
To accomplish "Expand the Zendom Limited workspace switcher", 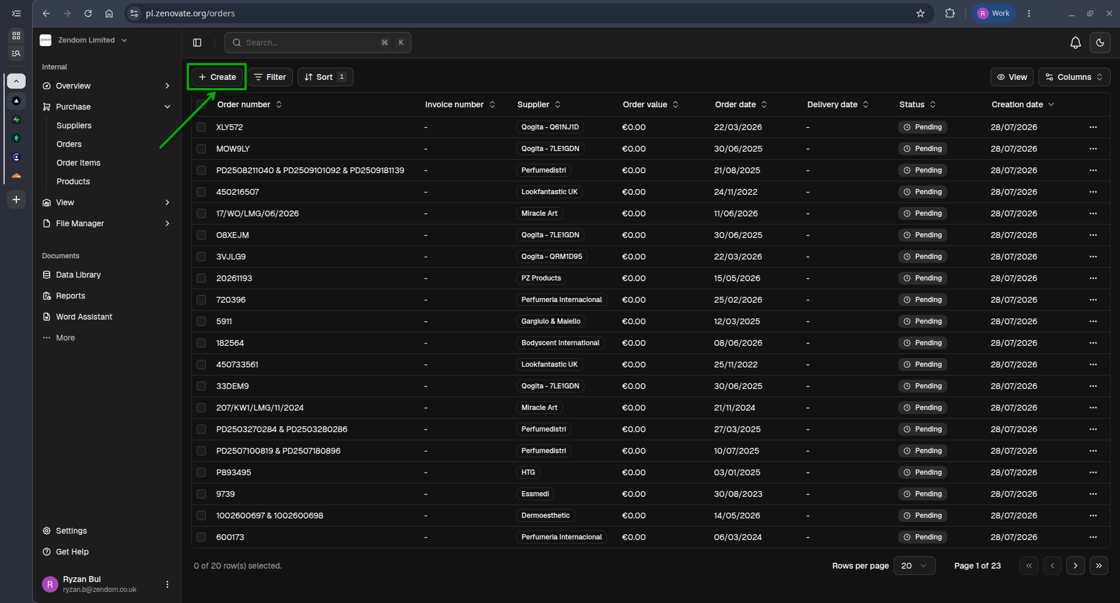I will click(x=84, y=40).
